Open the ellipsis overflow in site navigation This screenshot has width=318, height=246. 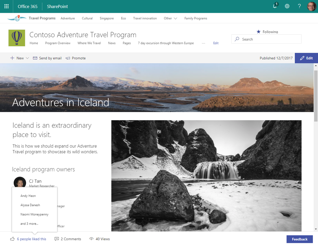tap(203, 43)
